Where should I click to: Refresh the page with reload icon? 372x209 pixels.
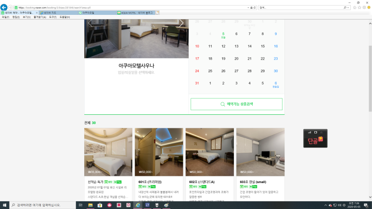click(x=255, y=8)
